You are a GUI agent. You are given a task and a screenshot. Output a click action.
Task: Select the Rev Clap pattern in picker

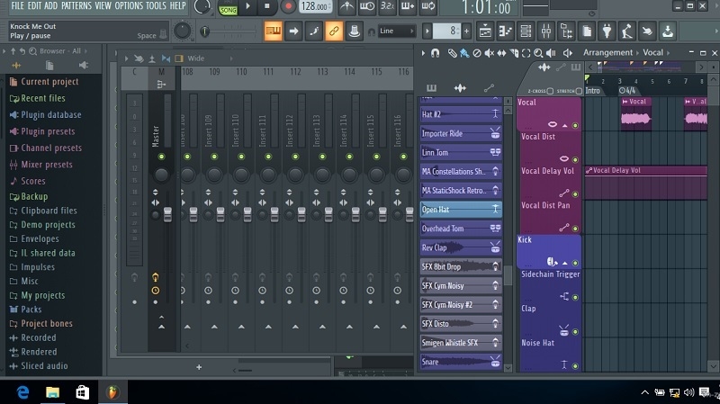coord(461,247)
